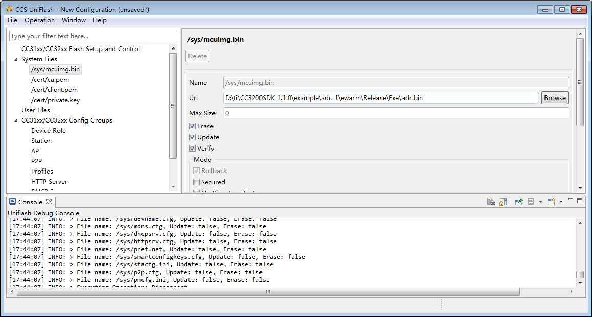Click the /sys/smartconfigkeys.cfg log line
This screenshot has height=317, width=592.
157,257
